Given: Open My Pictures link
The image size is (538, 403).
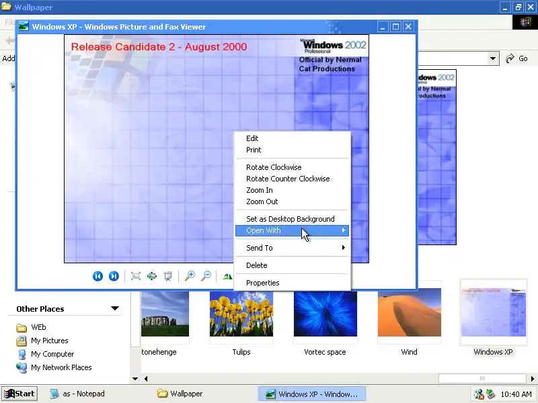Looking at the screenshot, I should 49,341.
